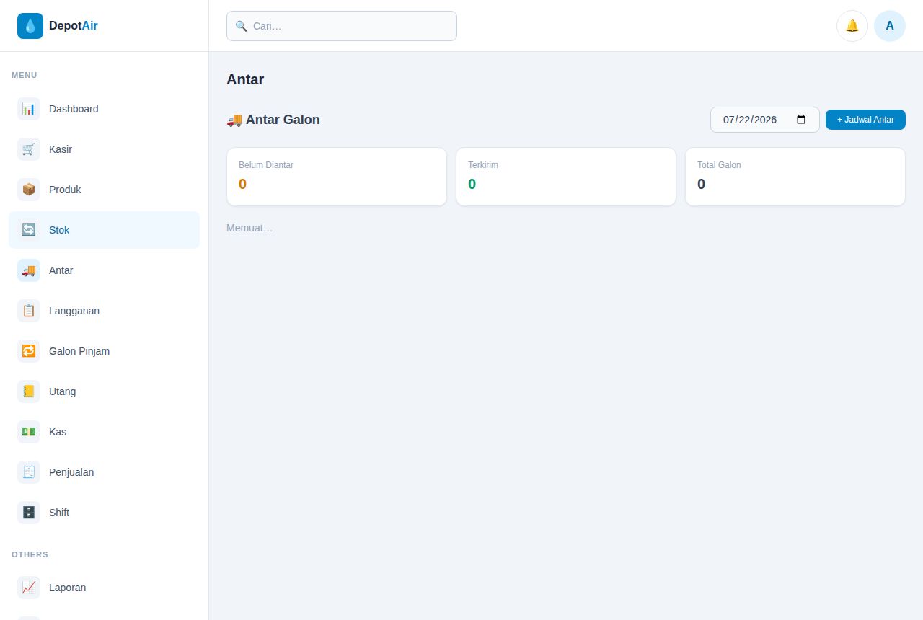Click the DepotAir logo link
Viewport: 923px width, 620px height.
click(x=58, y=26)
